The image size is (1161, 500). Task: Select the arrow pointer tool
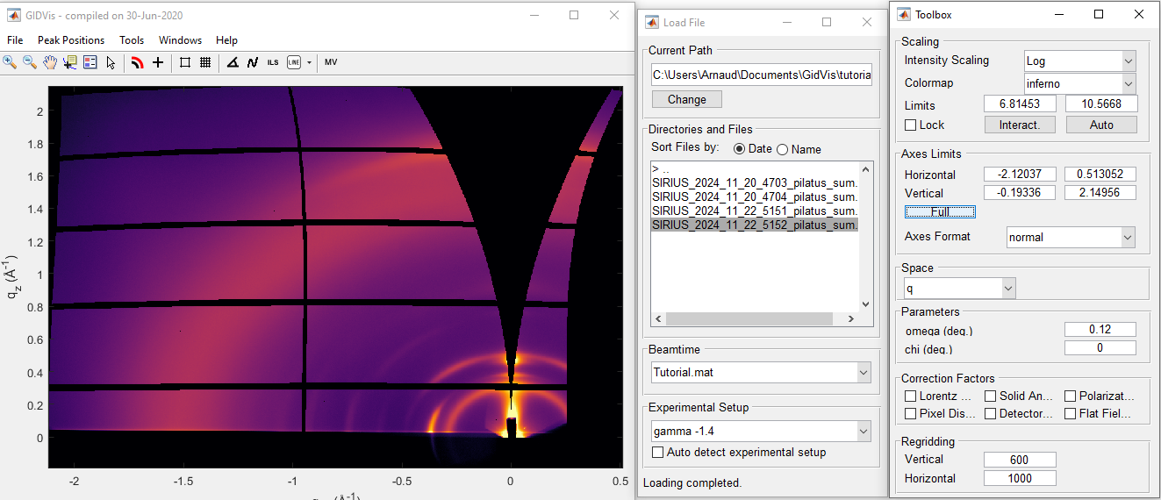[x=111, y=62]
